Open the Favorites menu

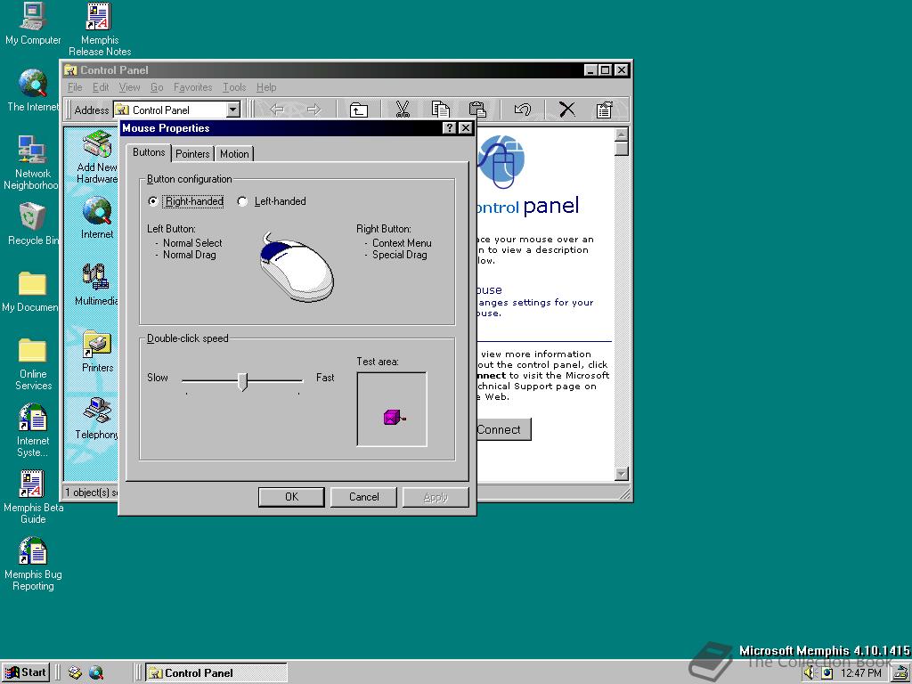click(193, 87)
